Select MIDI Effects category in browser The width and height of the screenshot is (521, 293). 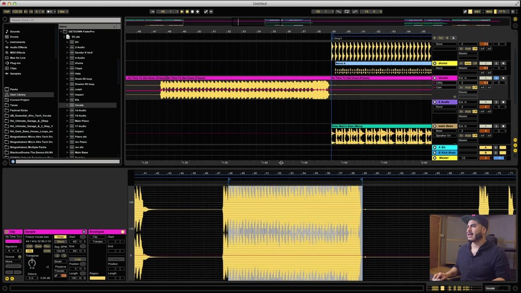(x=17, y=53)
